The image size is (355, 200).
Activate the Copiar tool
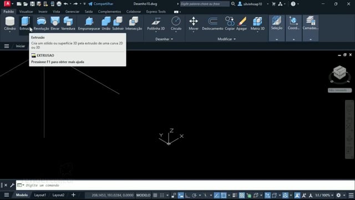230,23
